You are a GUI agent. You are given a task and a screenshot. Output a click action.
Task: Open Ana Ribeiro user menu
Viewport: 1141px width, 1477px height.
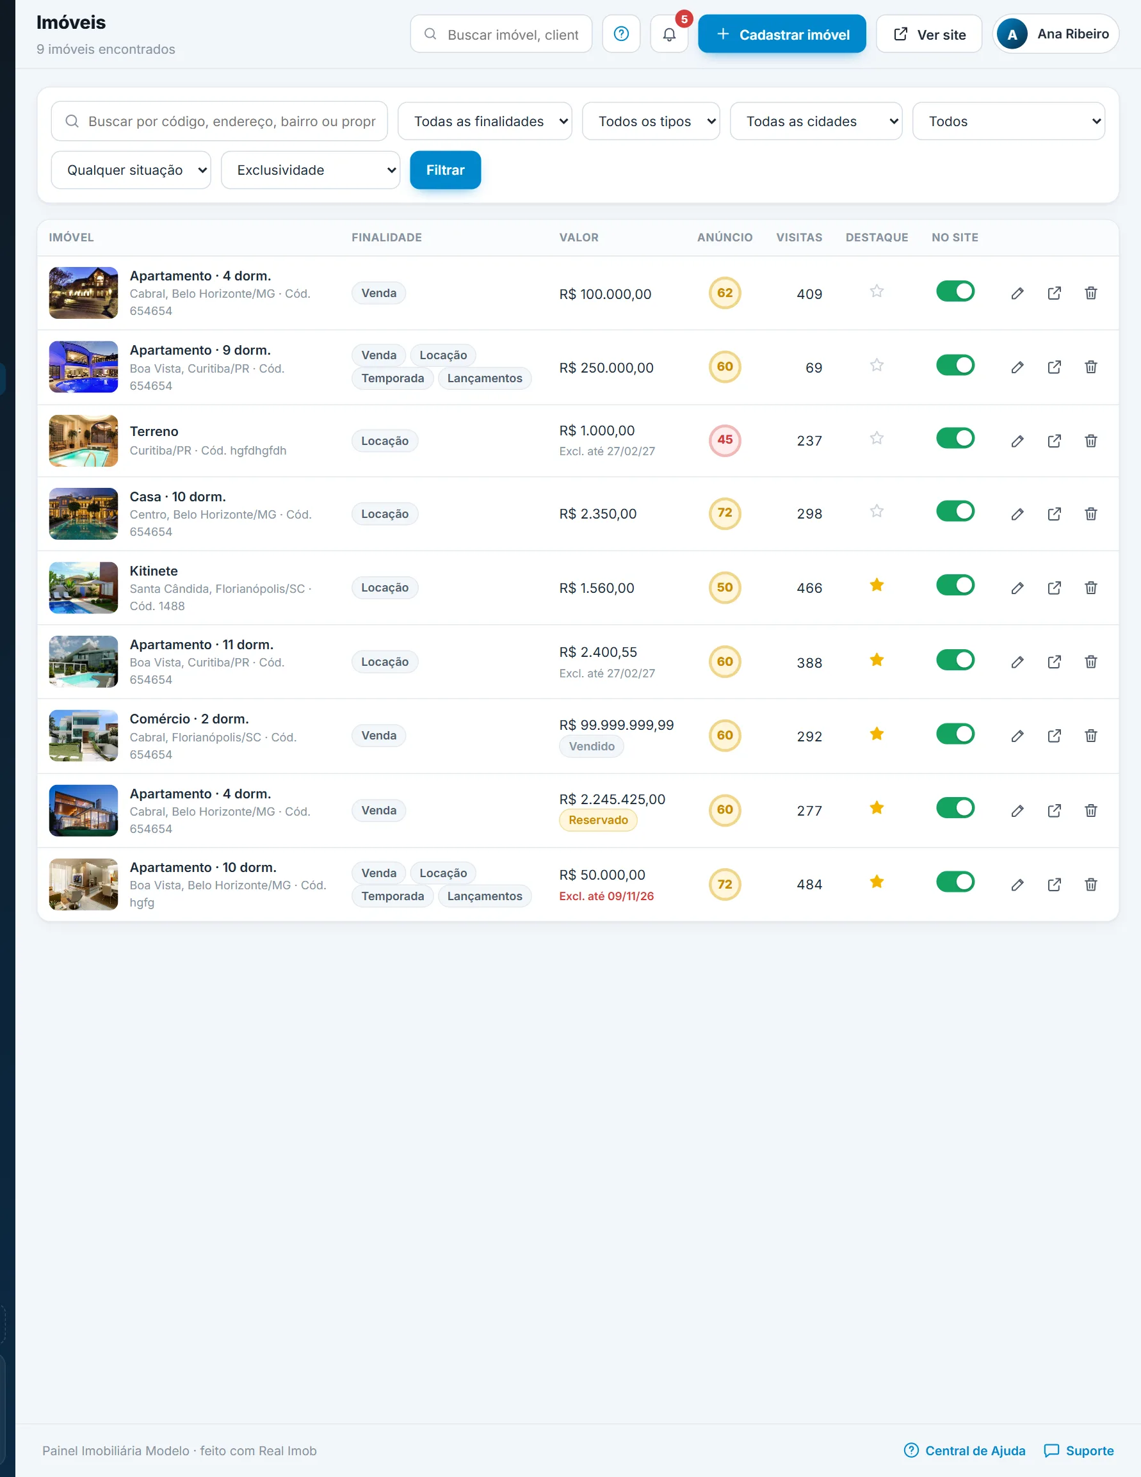pos(1055,34)
